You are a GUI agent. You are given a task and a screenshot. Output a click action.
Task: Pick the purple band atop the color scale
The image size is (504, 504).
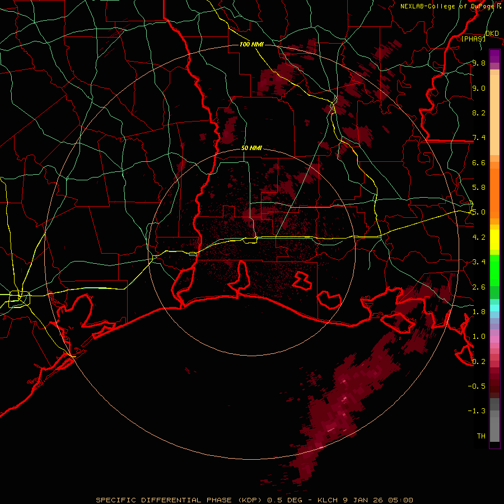point(494,56)
